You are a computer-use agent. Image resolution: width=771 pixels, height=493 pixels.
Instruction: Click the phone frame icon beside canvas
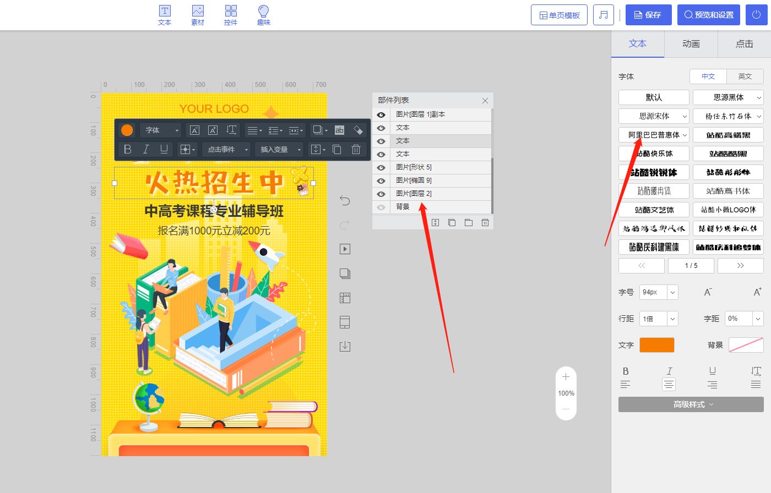(345, 322)
